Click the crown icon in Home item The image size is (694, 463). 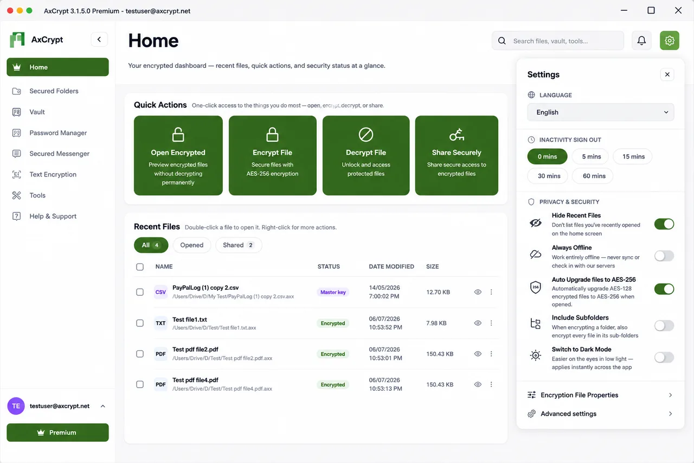[x=17, y=67]
